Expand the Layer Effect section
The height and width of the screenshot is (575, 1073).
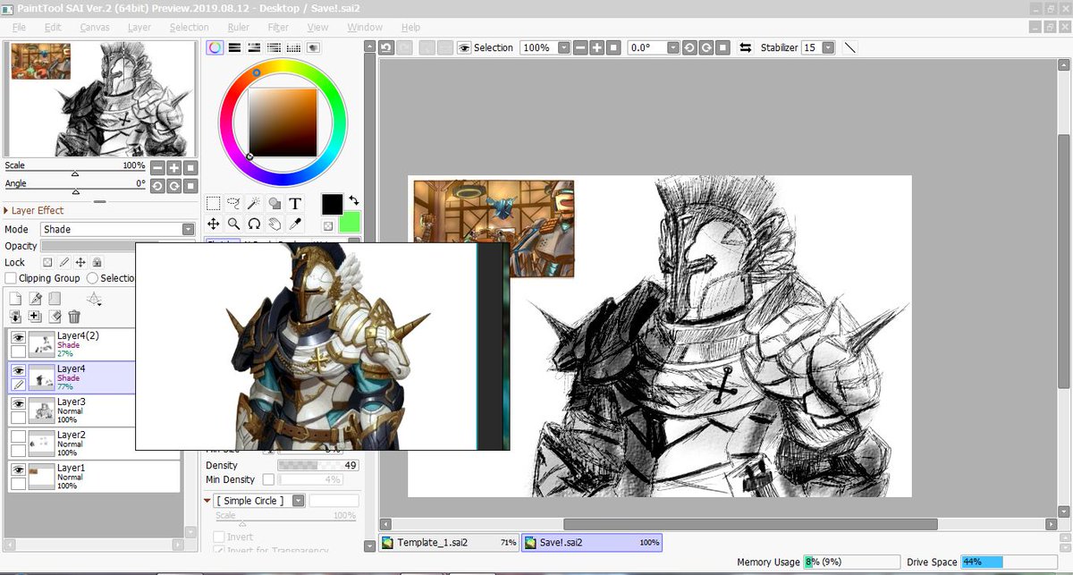[x=5, y=210]
